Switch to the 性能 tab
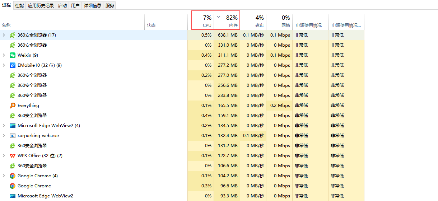 (19, 6)
